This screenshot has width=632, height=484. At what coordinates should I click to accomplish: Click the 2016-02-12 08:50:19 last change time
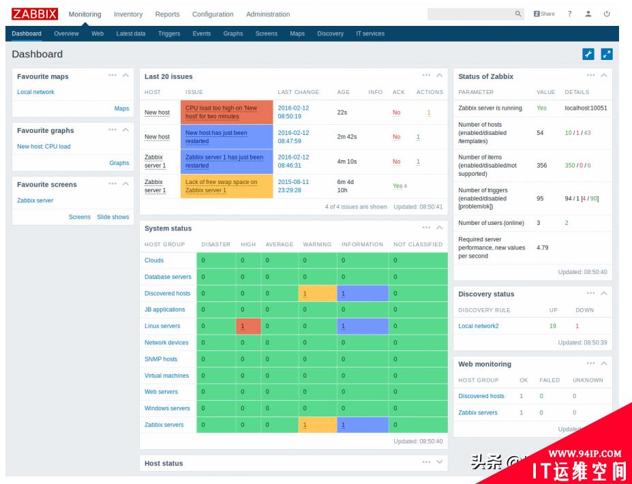pyautogui.click(x=293, y=112)
